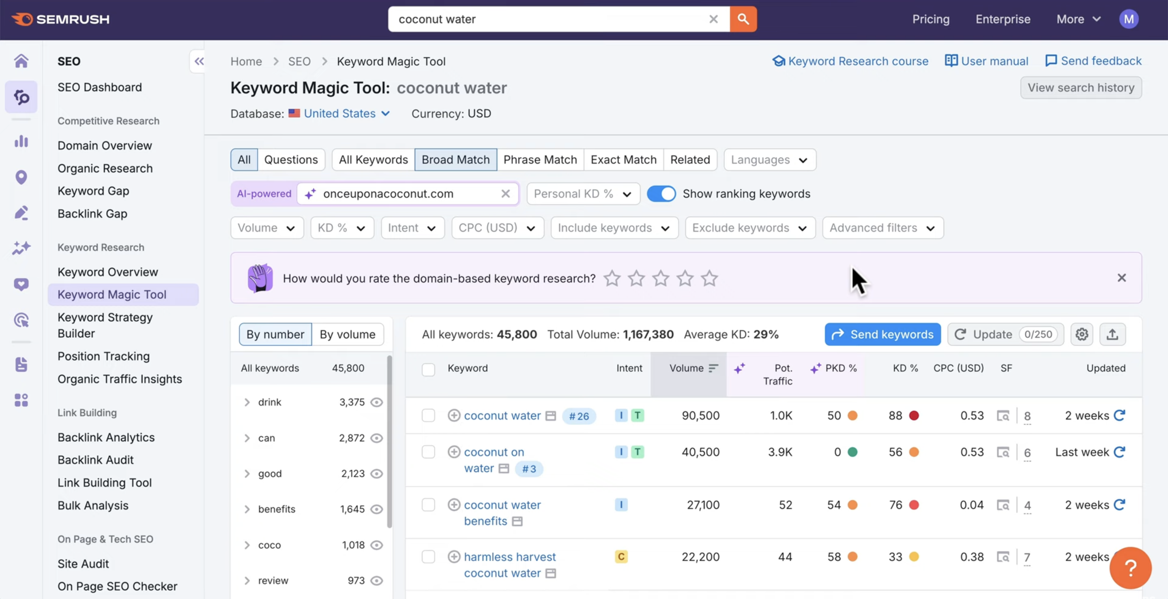1168x599 pixels.
Task: Open the Volume filter dropdown
Action: pos(267,228)
